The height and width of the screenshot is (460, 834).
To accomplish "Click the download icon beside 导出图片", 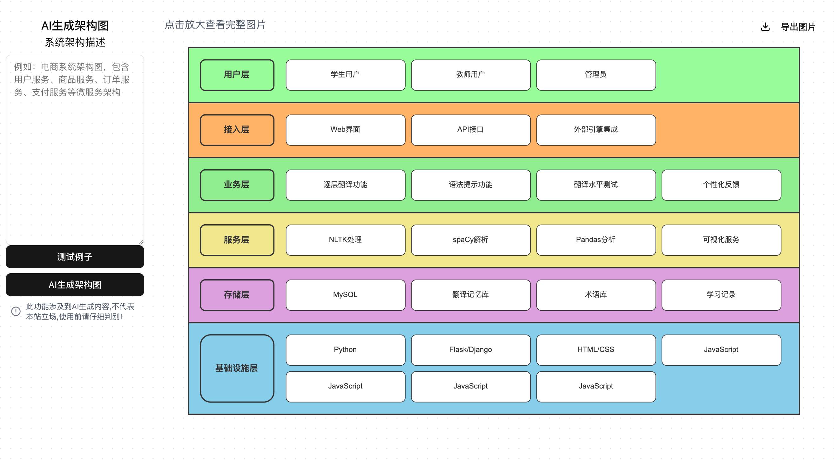I will 765,27.
